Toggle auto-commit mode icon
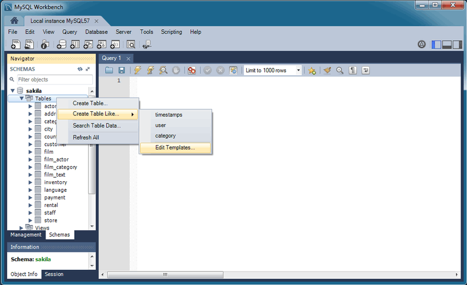467x285 pixels. click(233, 70)
